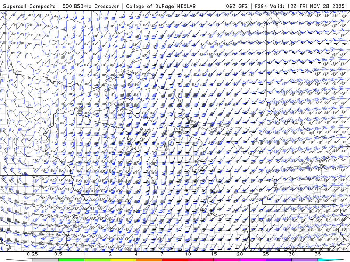The width and height of the screenshot is (350, 262).
Task: Click the 0.25 colorbar label
Action: click(32, 254)
